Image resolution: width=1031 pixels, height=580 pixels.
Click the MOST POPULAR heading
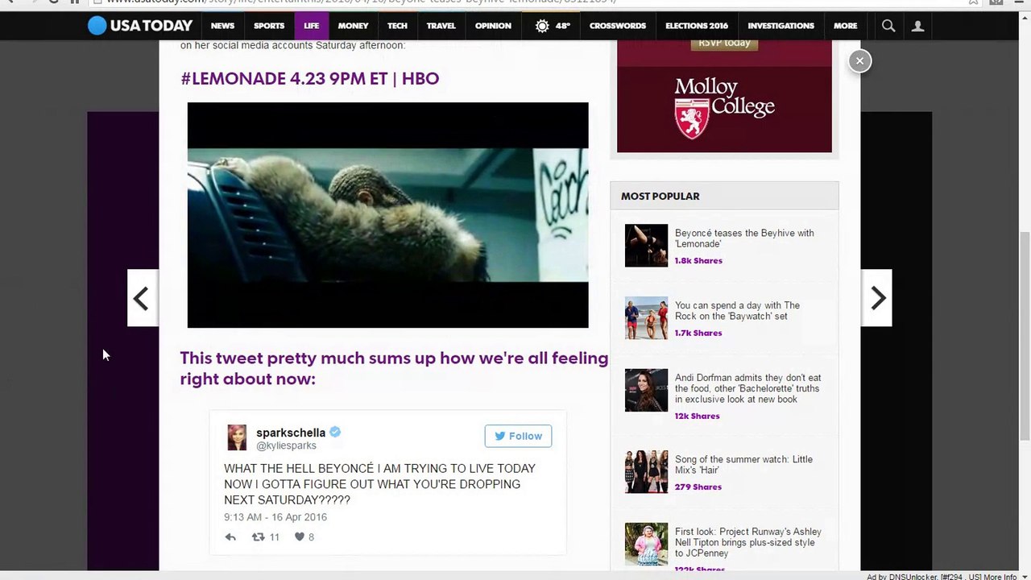[x=660, y=197]
